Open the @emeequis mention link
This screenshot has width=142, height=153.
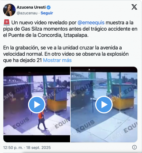(x=91, y=23)
